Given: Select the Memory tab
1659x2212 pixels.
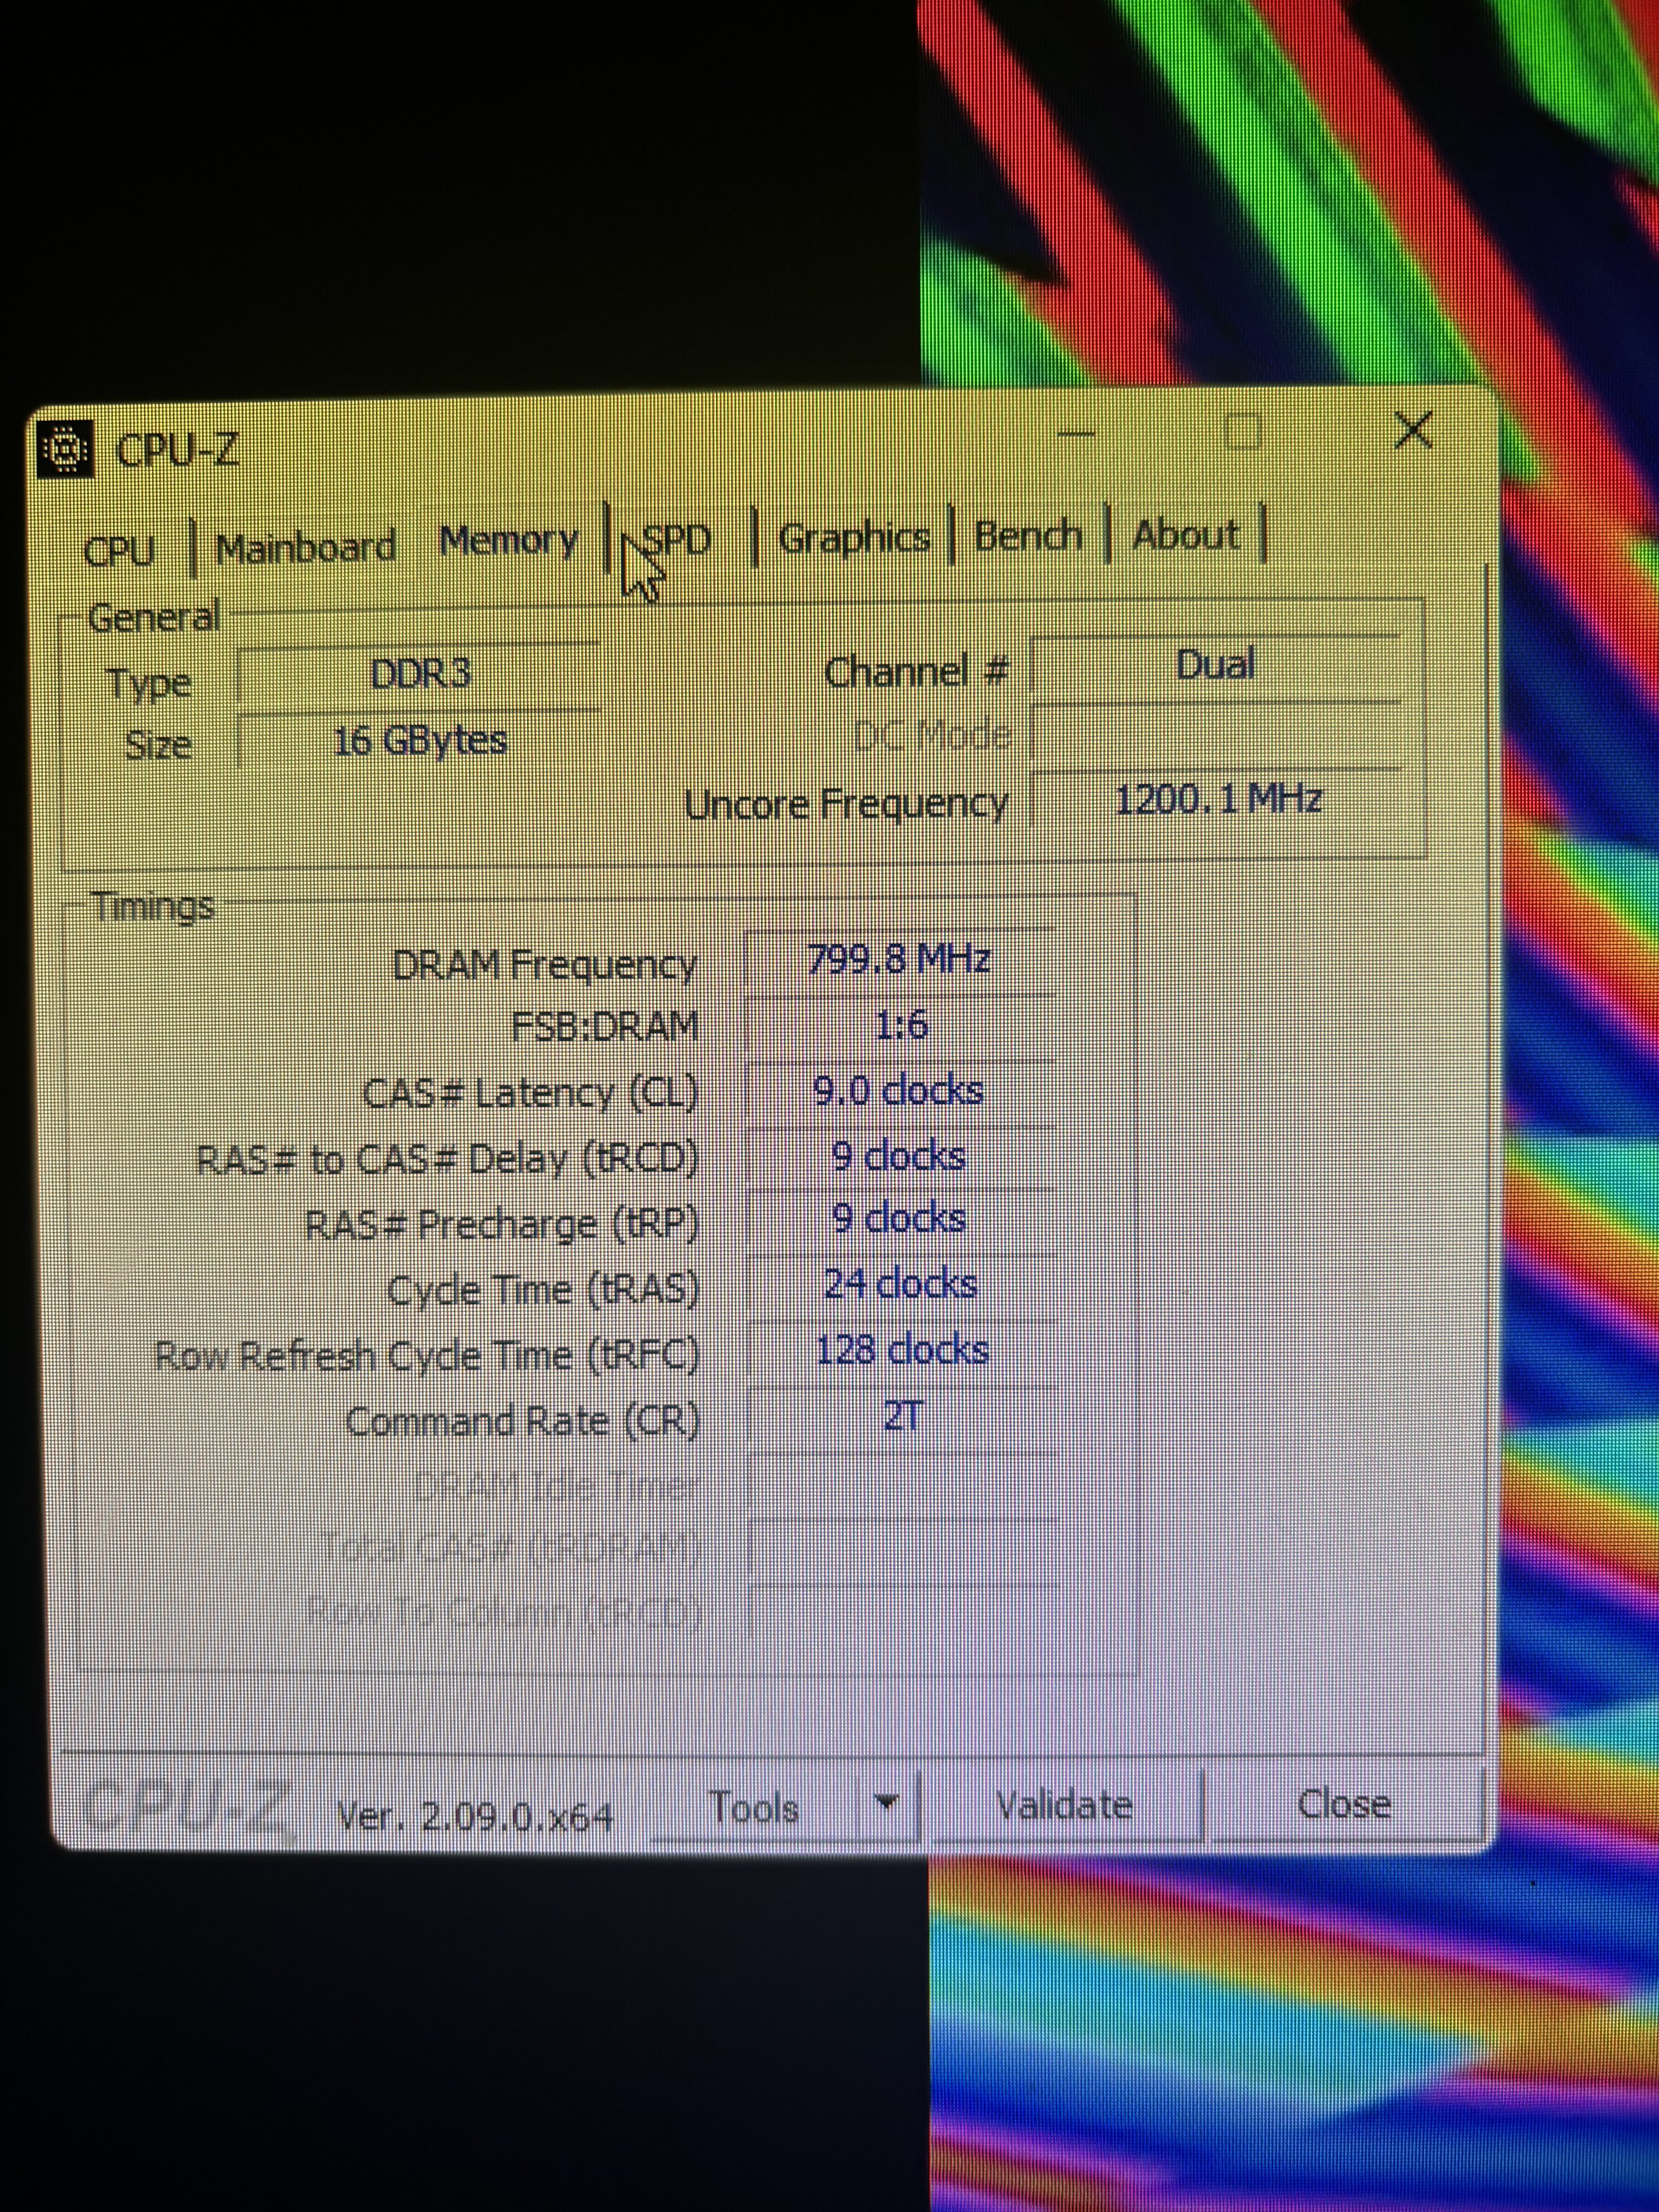Looking at the screenshot, I should coord(509,541).
